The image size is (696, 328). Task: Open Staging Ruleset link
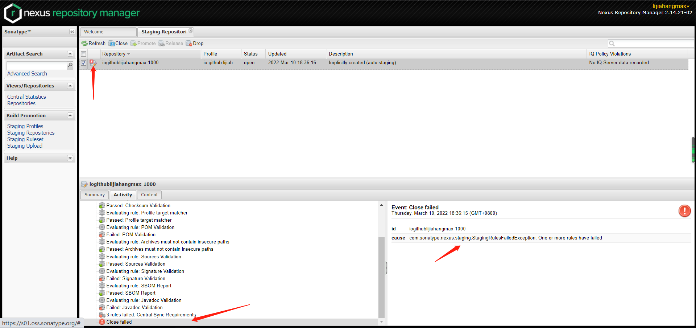pos(25,139)
